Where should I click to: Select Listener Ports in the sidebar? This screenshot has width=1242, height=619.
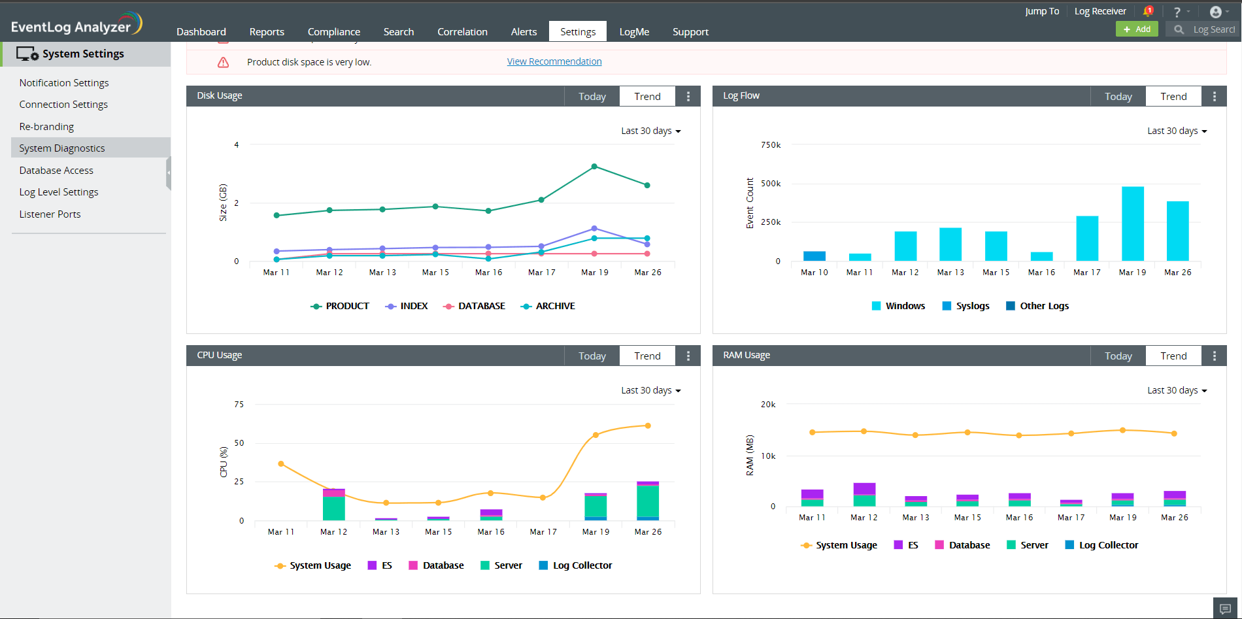click(x=50, y=214)
